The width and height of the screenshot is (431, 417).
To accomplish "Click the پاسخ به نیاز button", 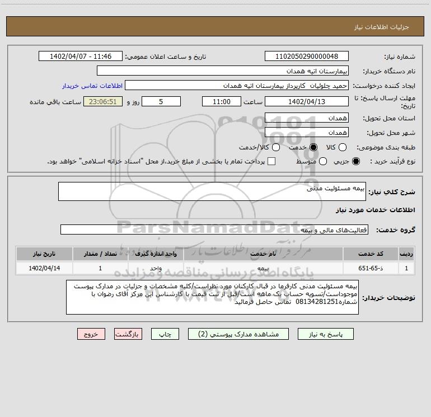I will click(x=326, y=334).
